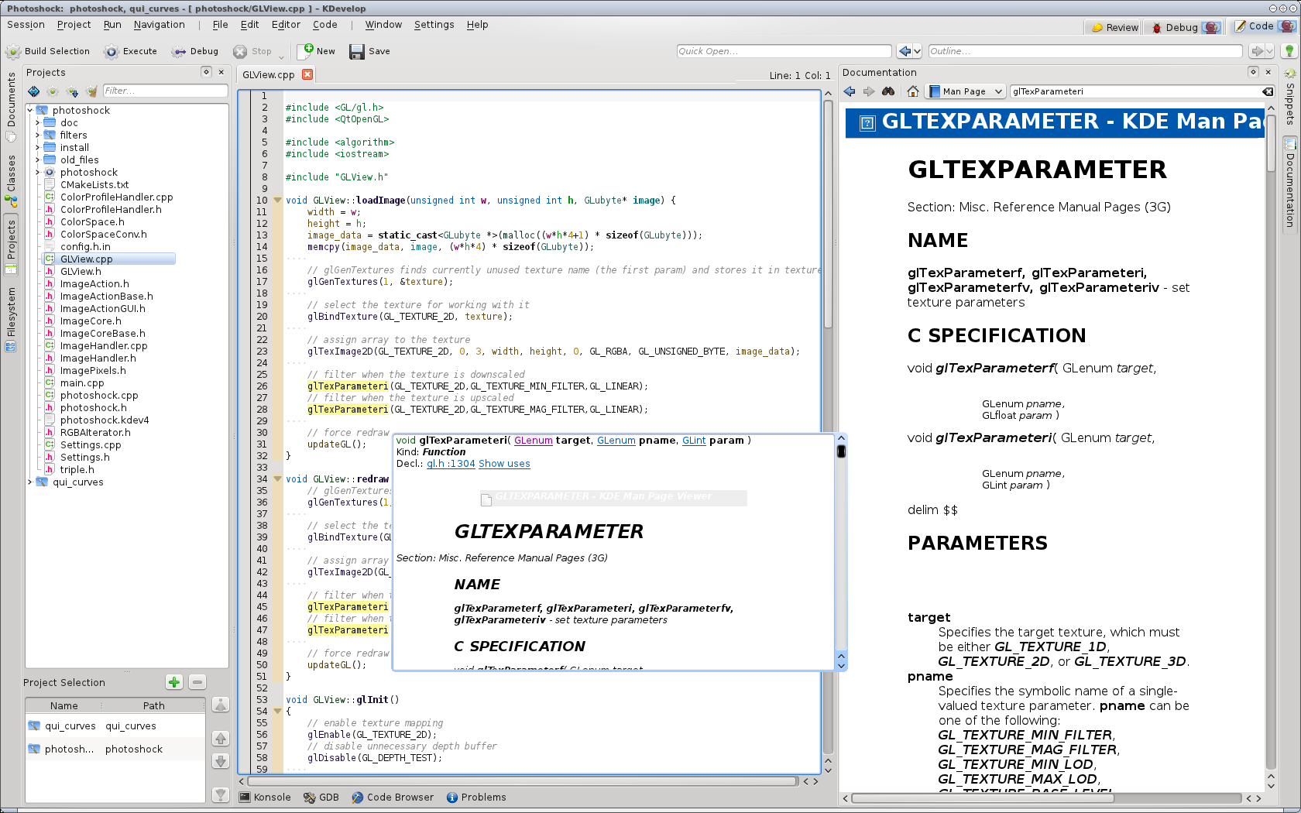Open the GDB tool view
This screenshot has width=1301, height=813.
(321, 797)
